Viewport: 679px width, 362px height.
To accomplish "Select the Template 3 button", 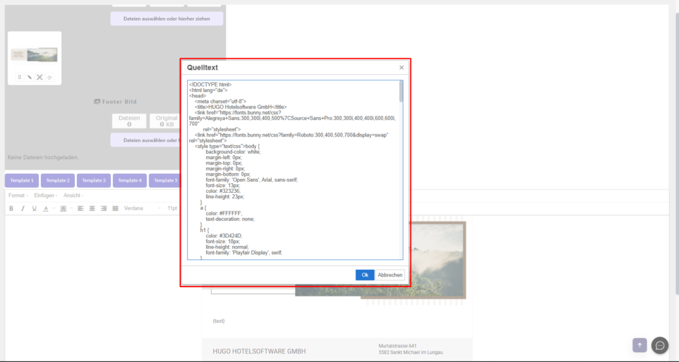I will (x=93, y=180).
